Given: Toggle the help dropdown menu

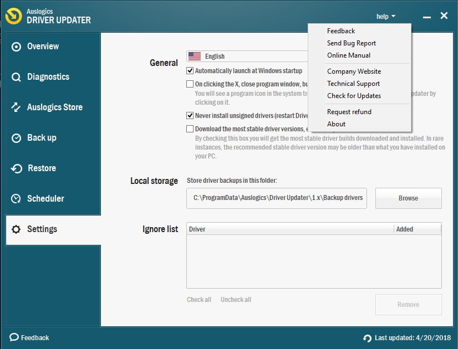Looking at the screenshot, I should coord(385,16).
